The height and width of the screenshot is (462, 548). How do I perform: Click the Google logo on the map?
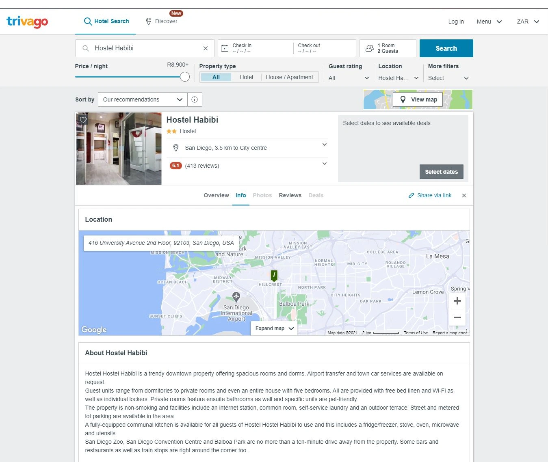pyautogui.click(x=94, y=330)
